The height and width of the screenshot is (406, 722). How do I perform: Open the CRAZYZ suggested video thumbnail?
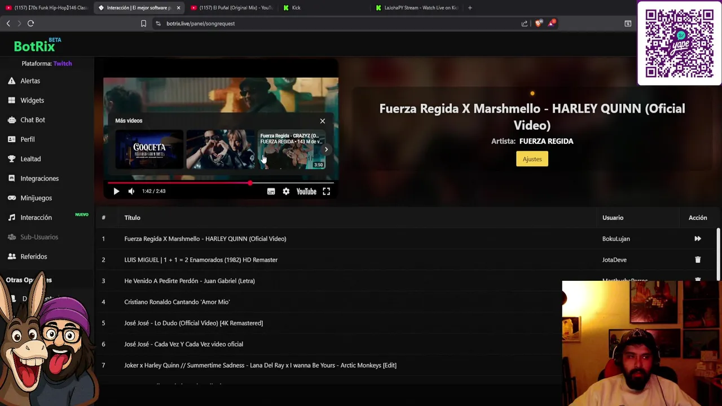click(x=292, y=149)
